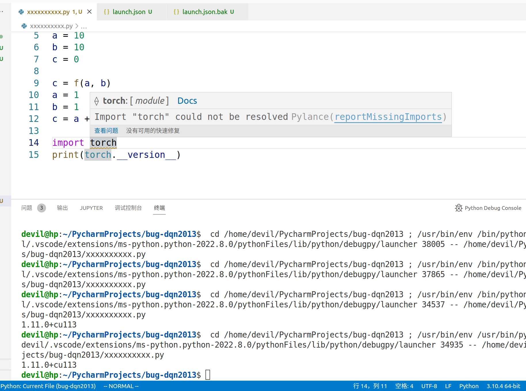Click the problems count badge 3
Screen dimensions: 526x391
[41, 208]
